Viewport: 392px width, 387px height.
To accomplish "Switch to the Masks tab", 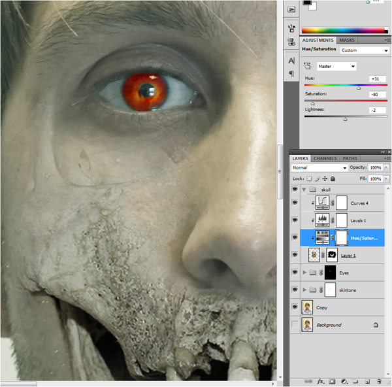I will (x=347, y=40).
